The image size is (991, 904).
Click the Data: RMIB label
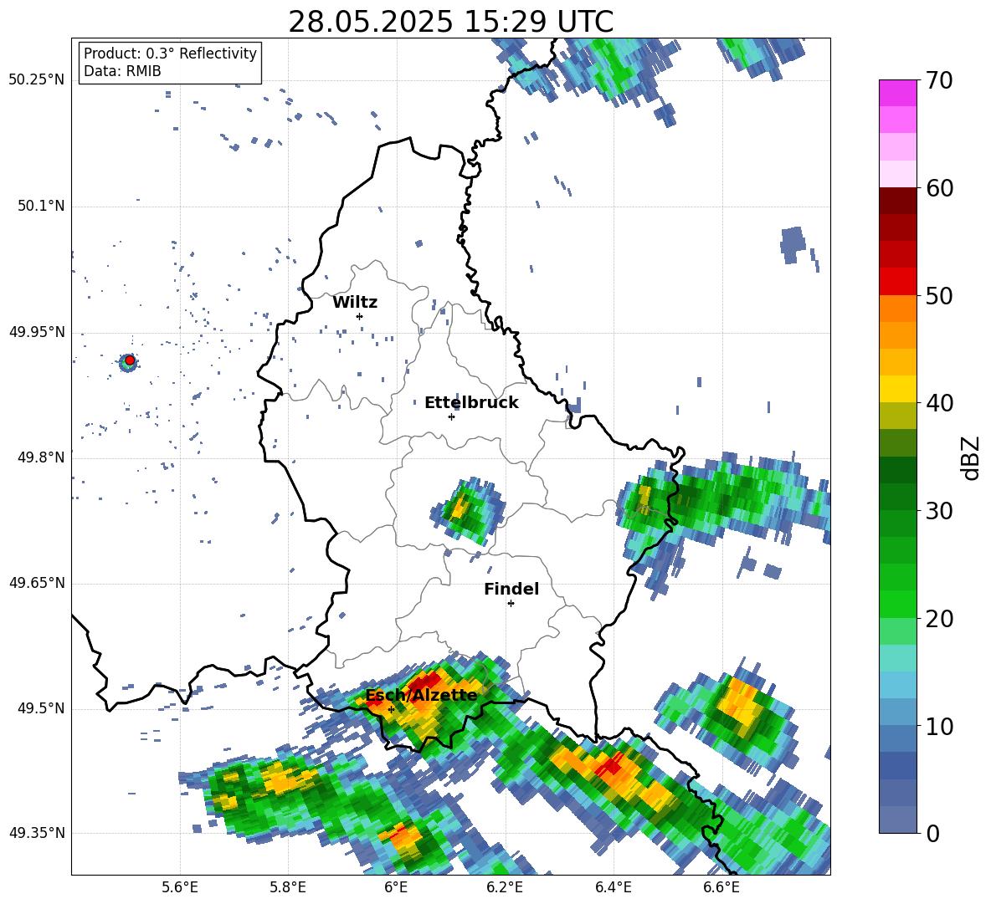point(122,71)
